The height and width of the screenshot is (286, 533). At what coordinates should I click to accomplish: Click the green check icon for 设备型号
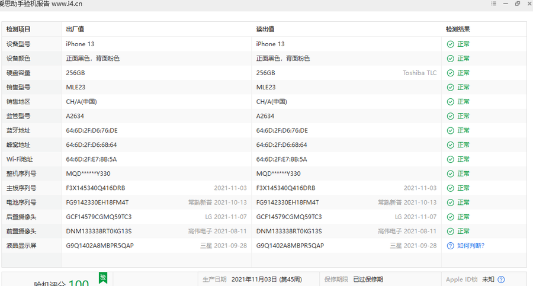tap(450, 44)
